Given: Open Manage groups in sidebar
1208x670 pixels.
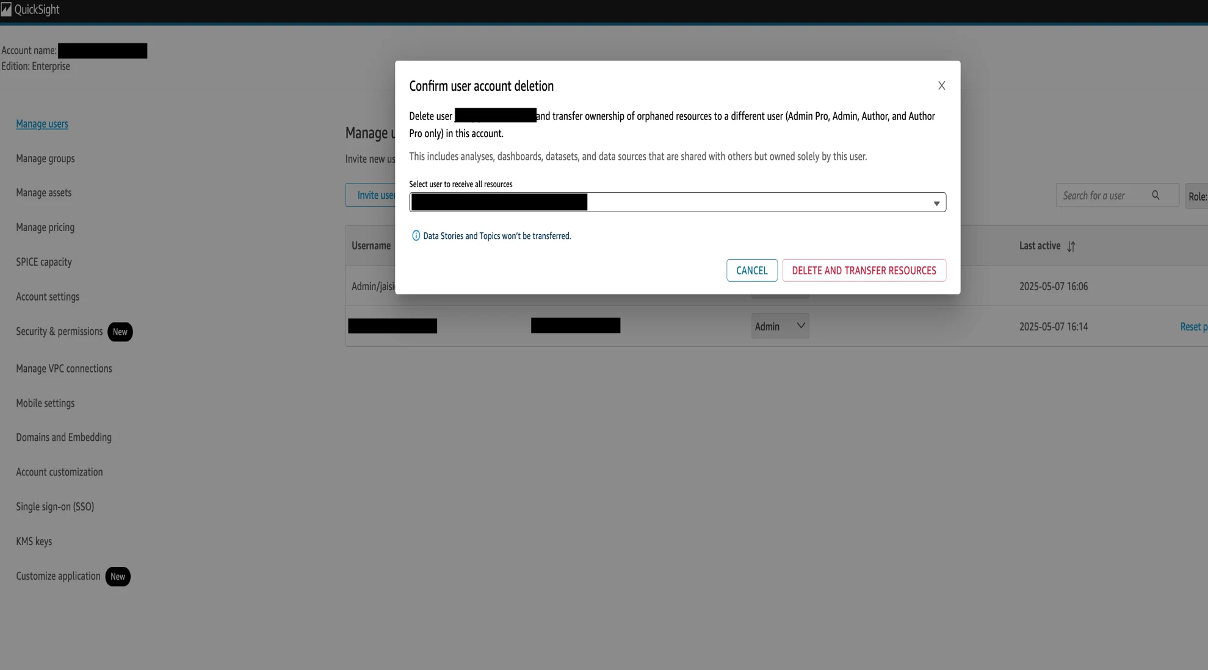Looking at the screenshot, I should tap(45, 159).
